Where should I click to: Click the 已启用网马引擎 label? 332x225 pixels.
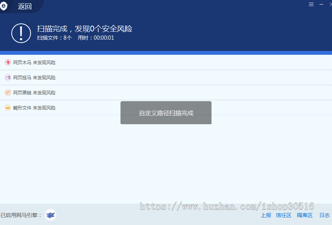pos(21,215)
